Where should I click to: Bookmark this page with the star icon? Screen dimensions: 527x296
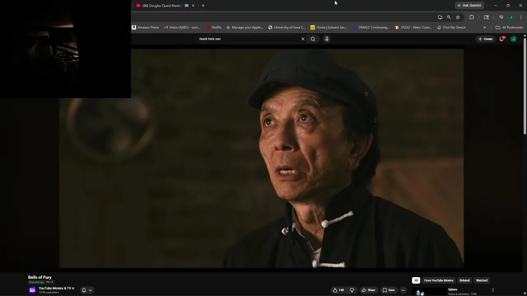458,17
